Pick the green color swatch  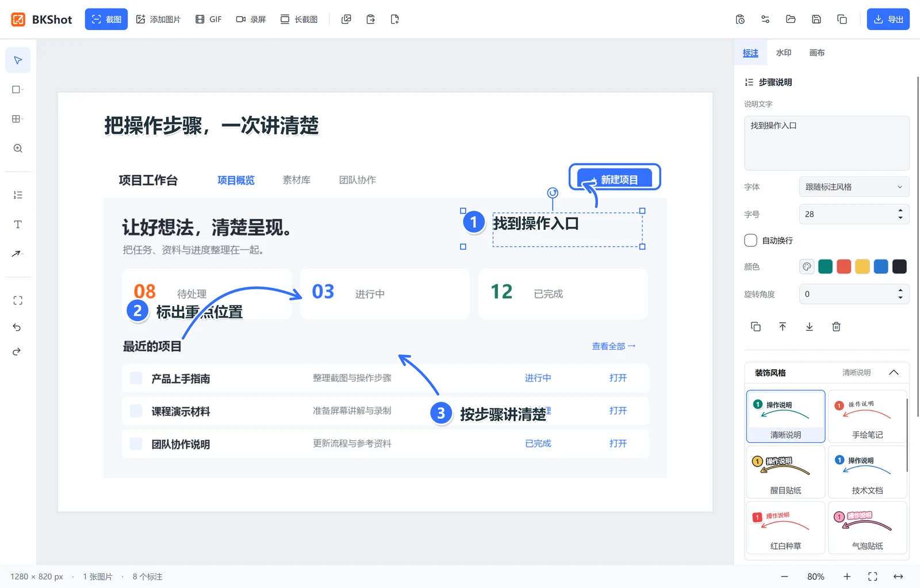[x=825, y=266]
